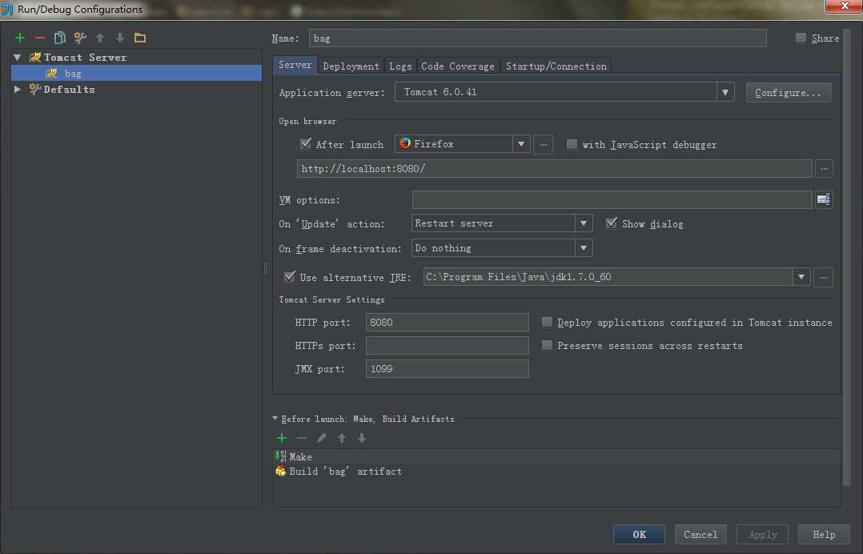Viewport: 863px width, 554px height.
Task: Remove before-launch task minus icon
Action: 302,438
